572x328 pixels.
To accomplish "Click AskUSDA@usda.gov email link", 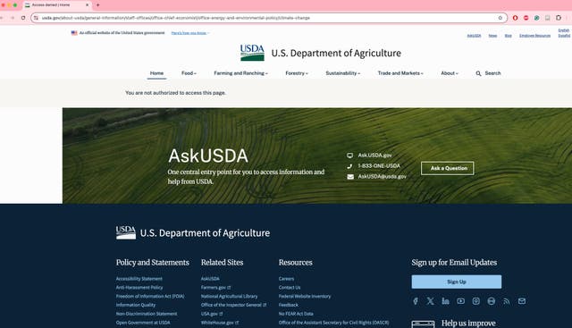I will coord(382,176).
